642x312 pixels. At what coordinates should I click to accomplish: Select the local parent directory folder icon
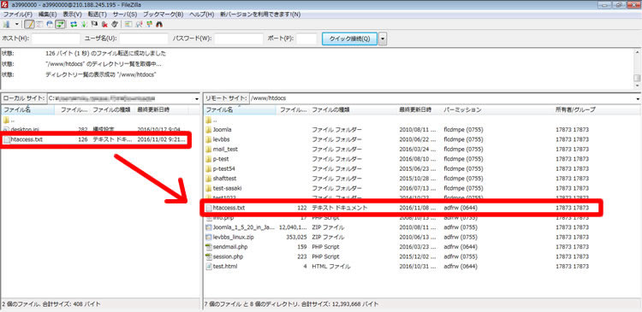pos(6,120)
